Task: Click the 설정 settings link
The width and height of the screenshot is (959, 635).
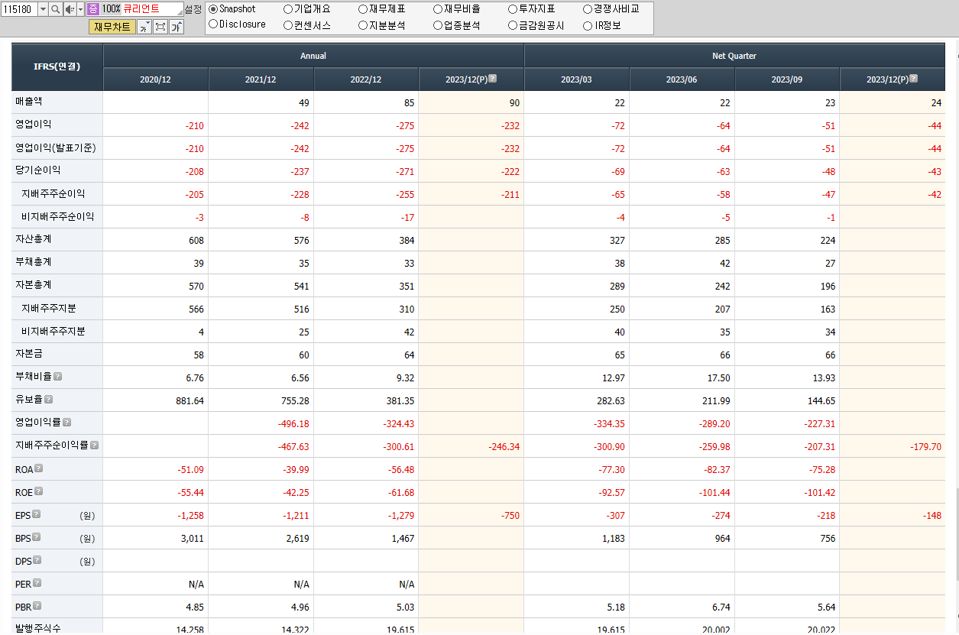Action: 193,9
